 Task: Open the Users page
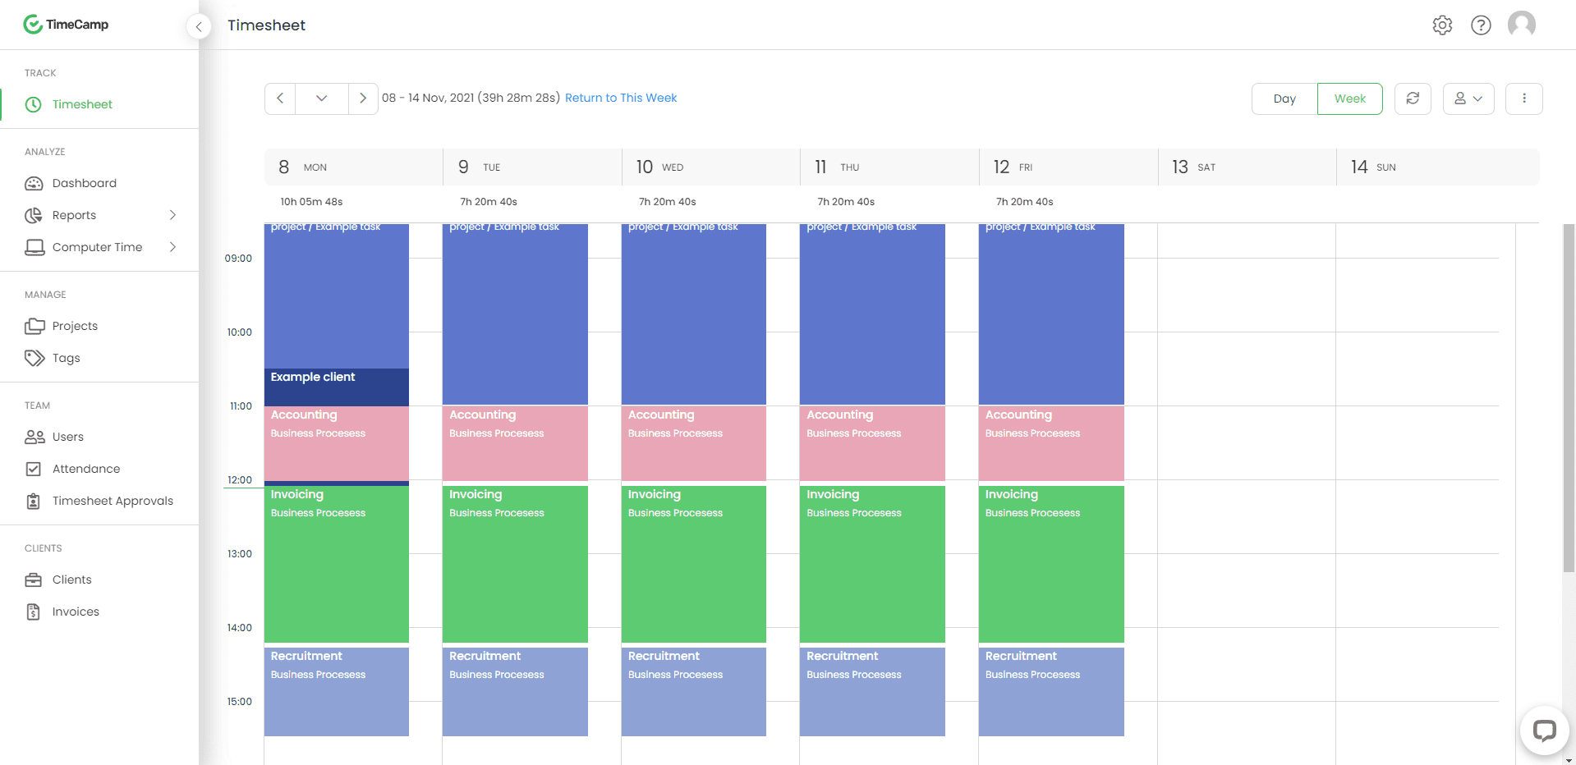(67, 437)
